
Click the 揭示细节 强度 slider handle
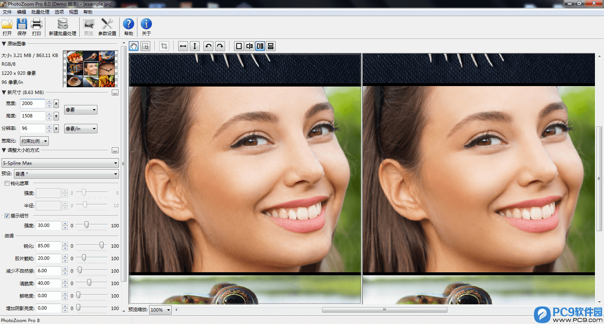coord(86,225)
